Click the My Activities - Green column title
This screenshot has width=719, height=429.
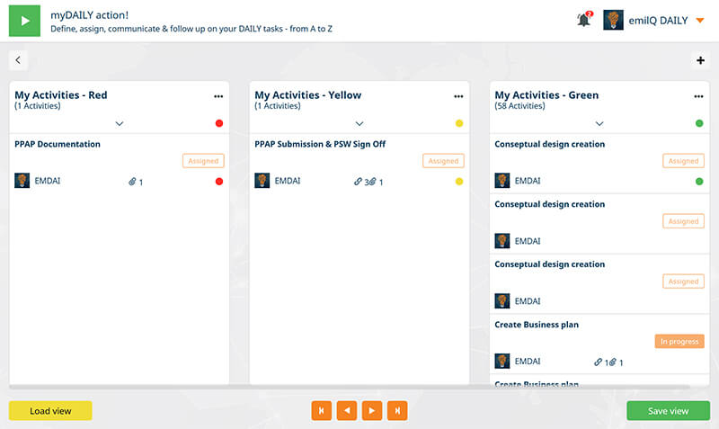[546, 95]
